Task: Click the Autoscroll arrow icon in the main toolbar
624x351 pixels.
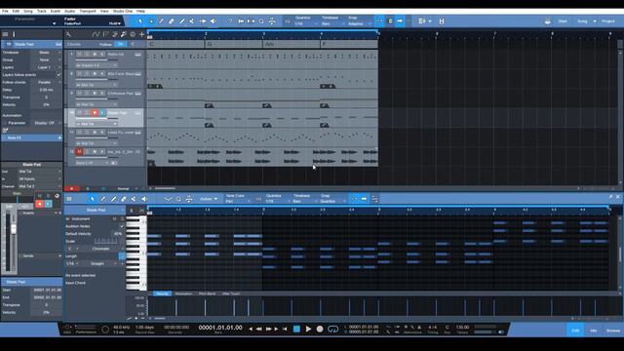Action: point(400,21)
